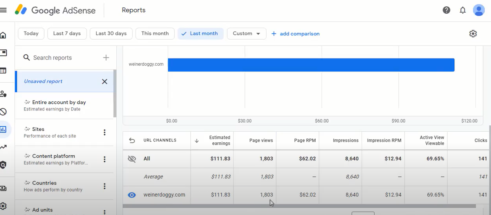
Task: Select the Reports sidebar icon
Action: 3,129
